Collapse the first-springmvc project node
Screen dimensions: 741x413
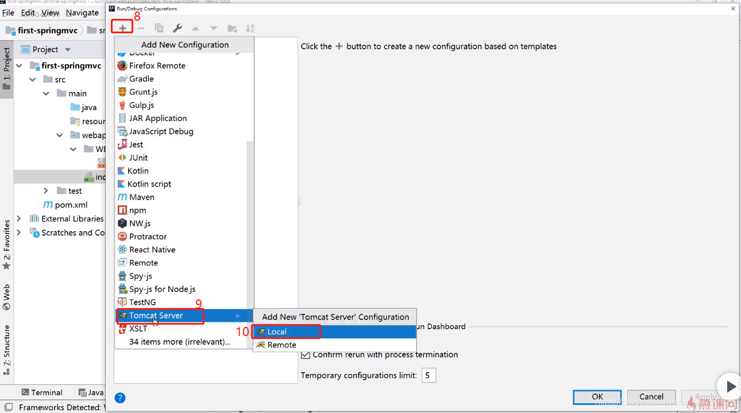pos(20,66)
